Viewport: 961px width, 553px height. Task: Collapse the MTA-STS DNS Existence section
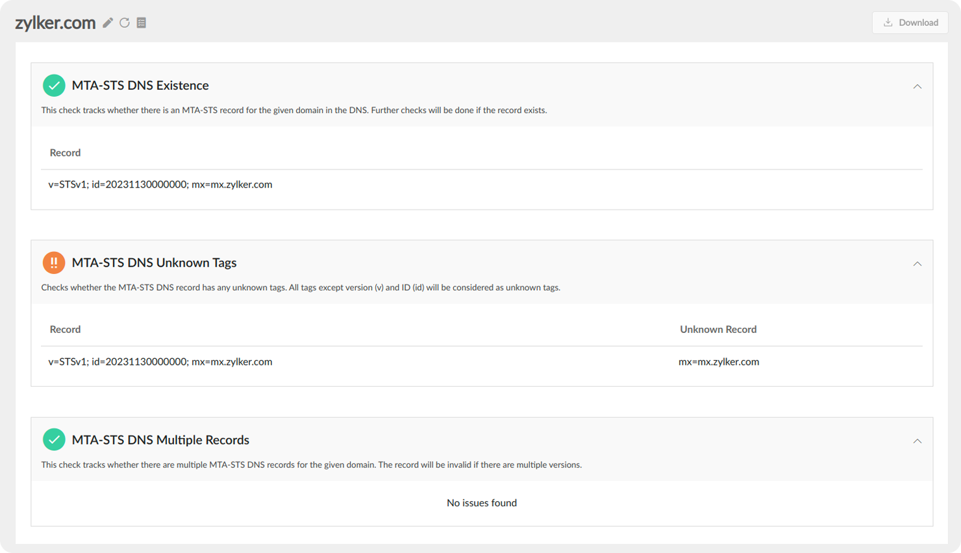(x=917, y=86)
